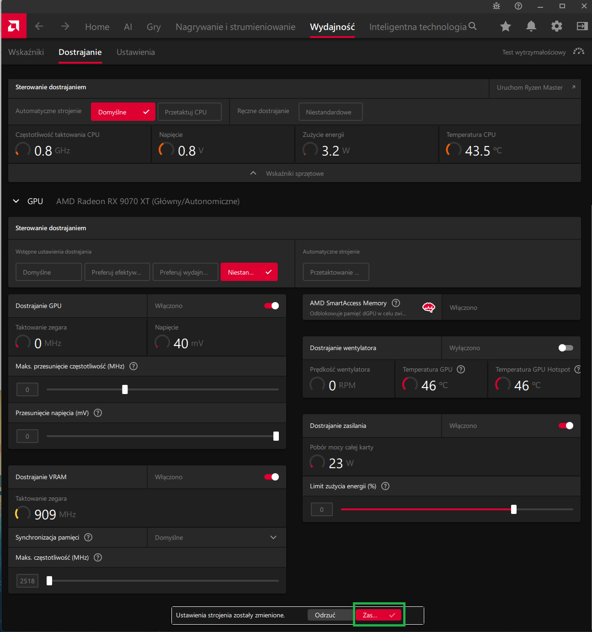Click power limit slider handle

[514, 509]
